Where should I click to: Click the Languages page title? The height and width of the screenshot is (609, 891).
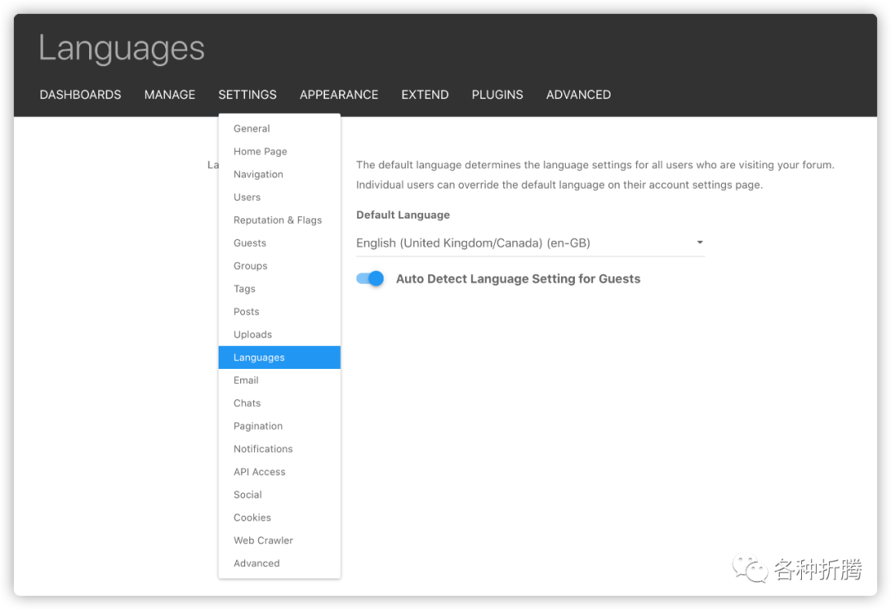[x=121, y=49]
